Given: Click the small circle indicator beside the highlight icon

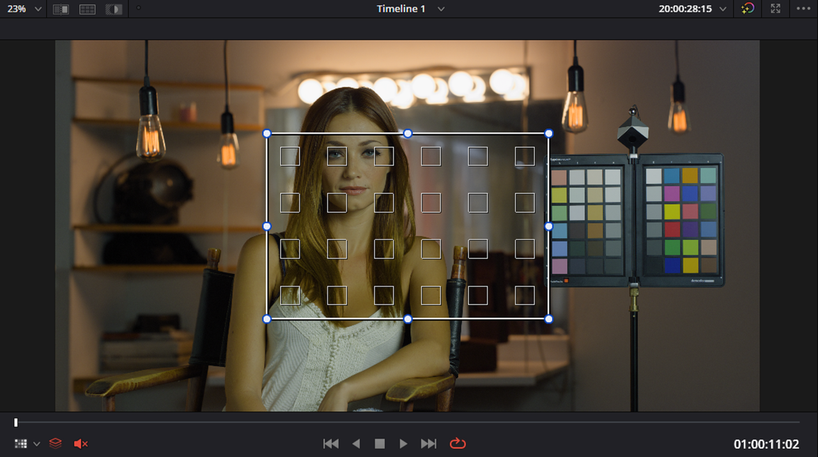Looking at the screenshot, I should coord(139,8).
